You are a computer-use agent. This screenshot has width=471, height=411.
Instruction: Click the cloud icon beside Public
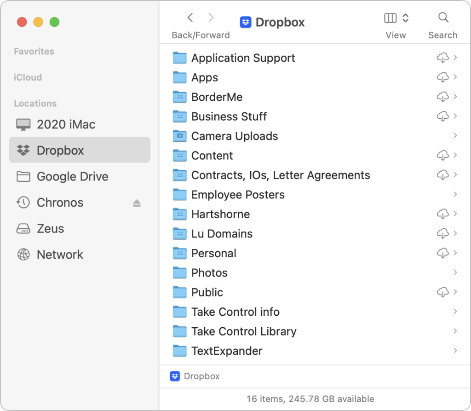point(442,292)
